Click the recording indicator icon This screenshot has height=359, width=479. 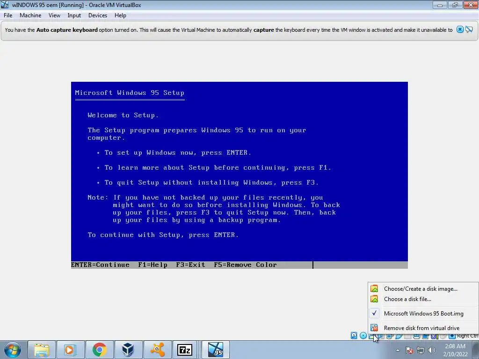pos(425,336)
